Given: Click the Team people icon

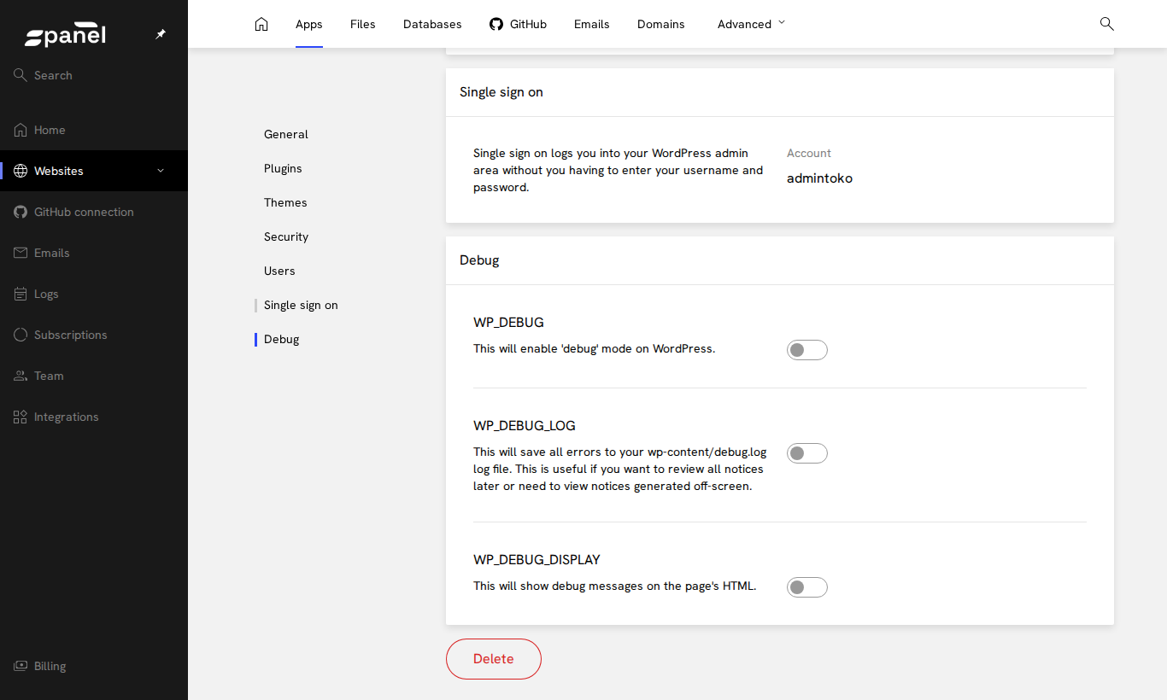Looking at the screenshot, I should (x=21, y=376).
